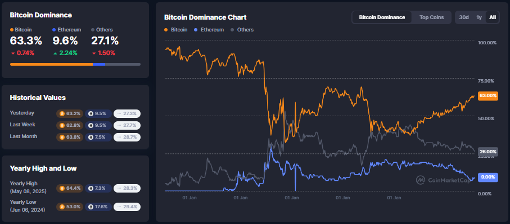Viewport: 510px width, 224px height.
Task: Click the Last Week Ethereum 9.5% badge
Action: click(x=98, y=125)
